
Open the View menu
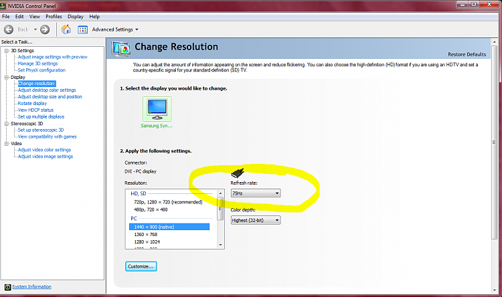[35, 17]
